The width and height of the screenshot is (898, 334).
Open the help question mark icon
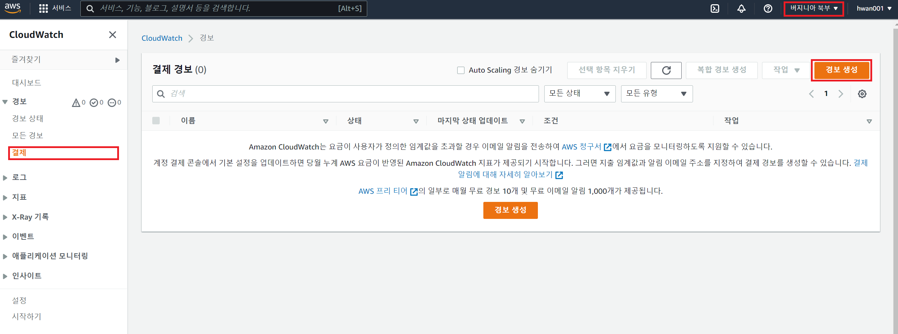768,9
